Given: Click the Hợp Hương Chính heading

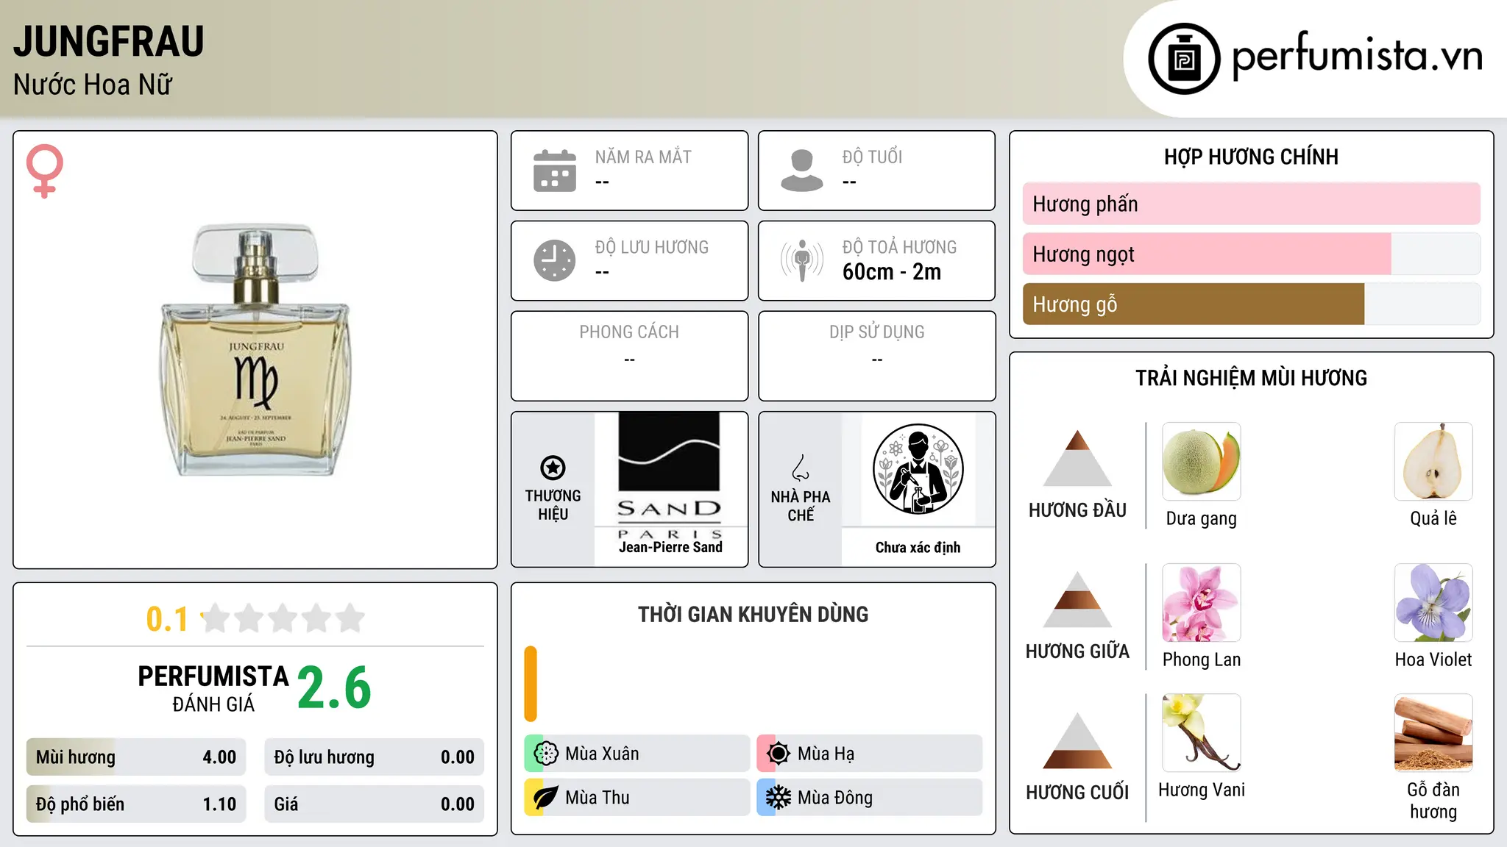Looking at the screenshot, I should click(x=1251, y=157).
